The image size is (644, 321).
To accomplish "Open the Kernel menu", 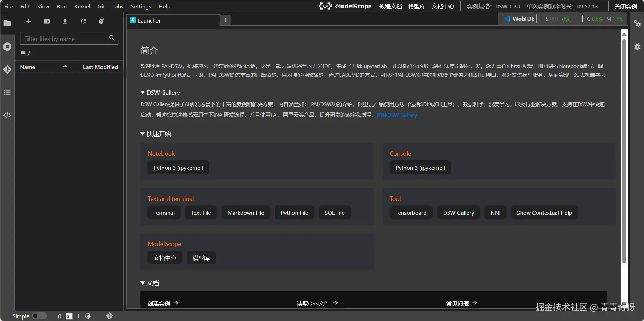I will coord(82,6).
